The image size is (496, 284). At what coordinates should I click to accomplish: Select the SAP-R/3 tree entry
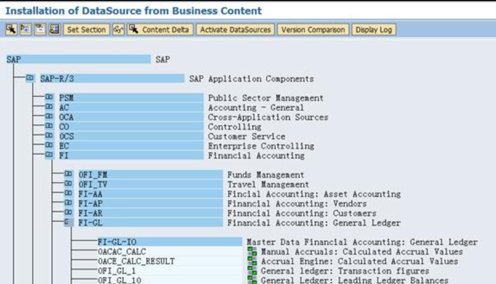[112, 79]
